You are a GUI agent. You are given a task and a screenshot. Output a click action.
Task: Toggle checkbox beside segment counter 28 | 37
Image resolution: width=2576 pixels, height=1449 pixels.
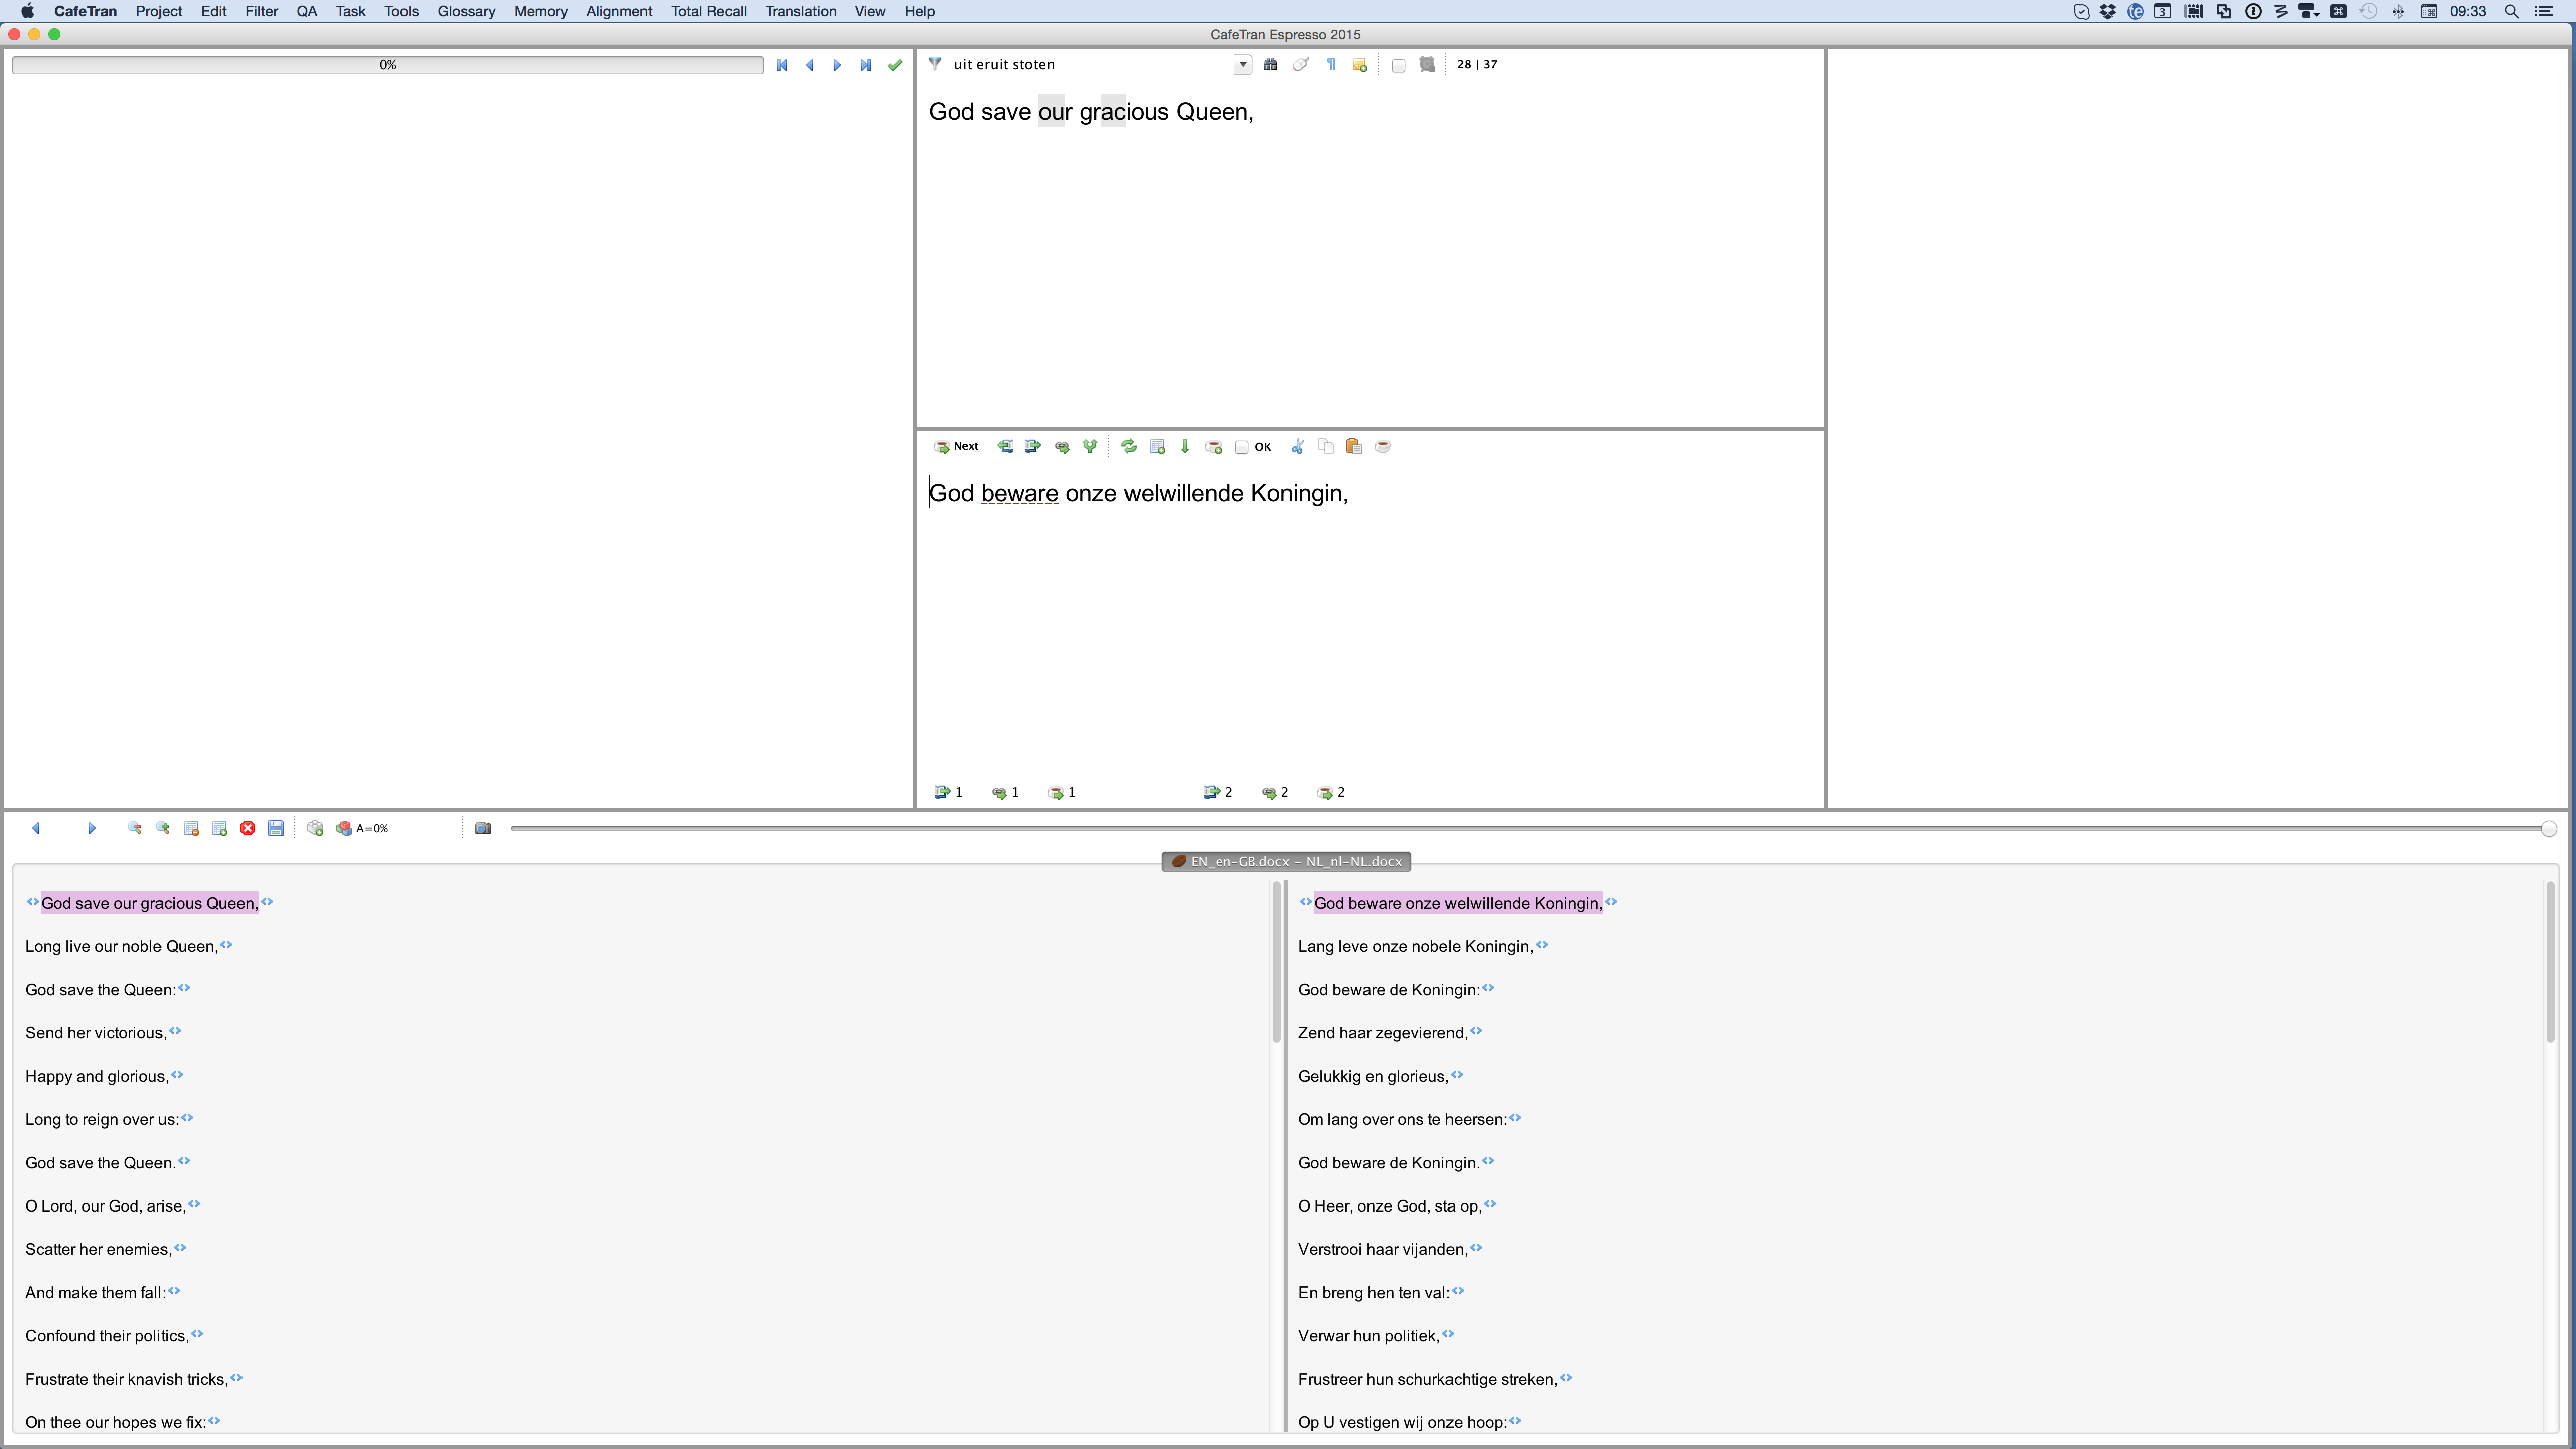coord(1398,65)
